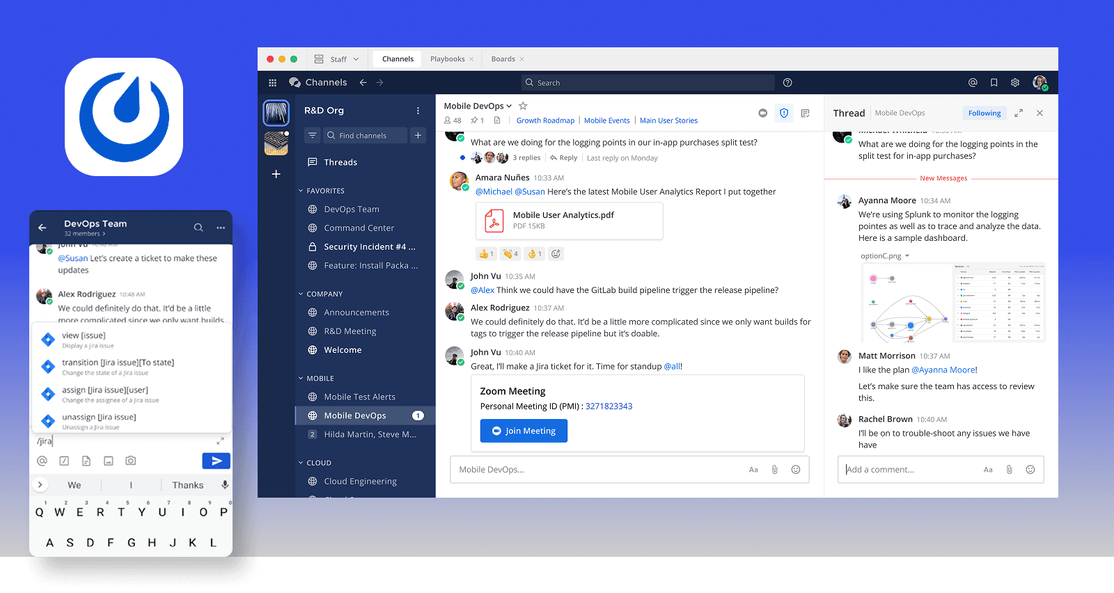Collapse the FAVORITES category
1114x593 pixels.
pos(301,191)
